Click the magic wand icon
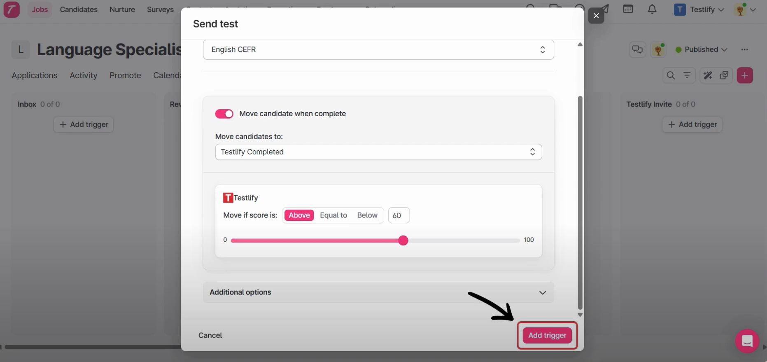 coord(708,75)
